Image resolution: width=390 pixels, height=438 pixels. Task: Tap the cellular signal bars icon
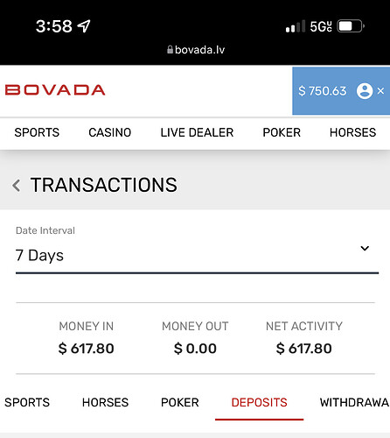pos(296,26)
